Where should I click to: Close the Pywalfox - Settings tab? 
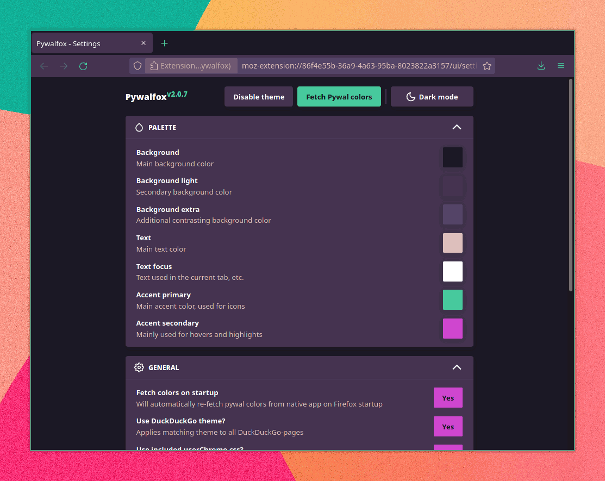(x=144, y=43)
